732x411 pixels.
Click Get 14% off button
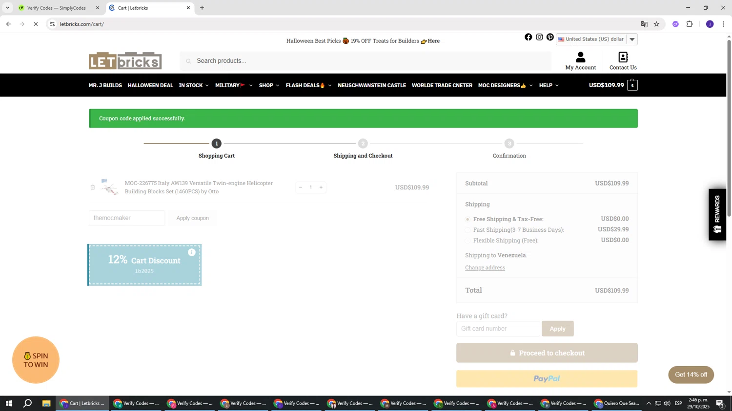(x=691, y=374)
